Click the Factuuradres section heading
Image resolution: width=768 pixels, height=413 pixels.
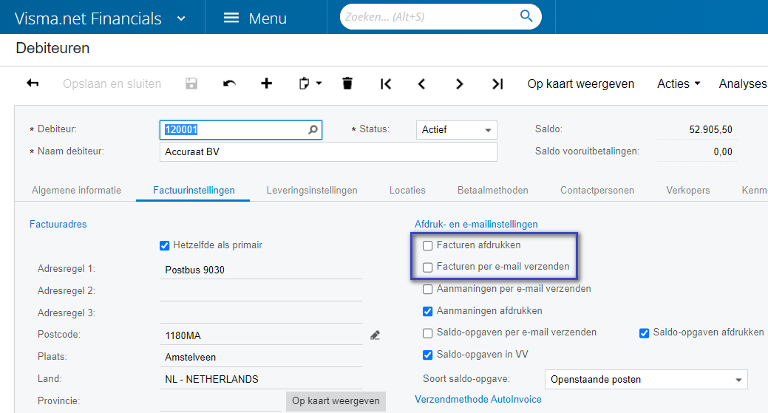click(x=58, y=224)
